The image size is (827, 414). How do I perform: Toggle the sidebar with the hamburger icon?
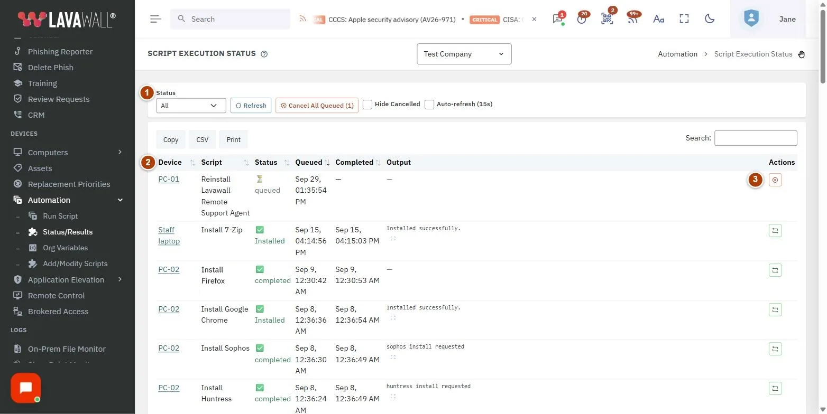point(155,19)
